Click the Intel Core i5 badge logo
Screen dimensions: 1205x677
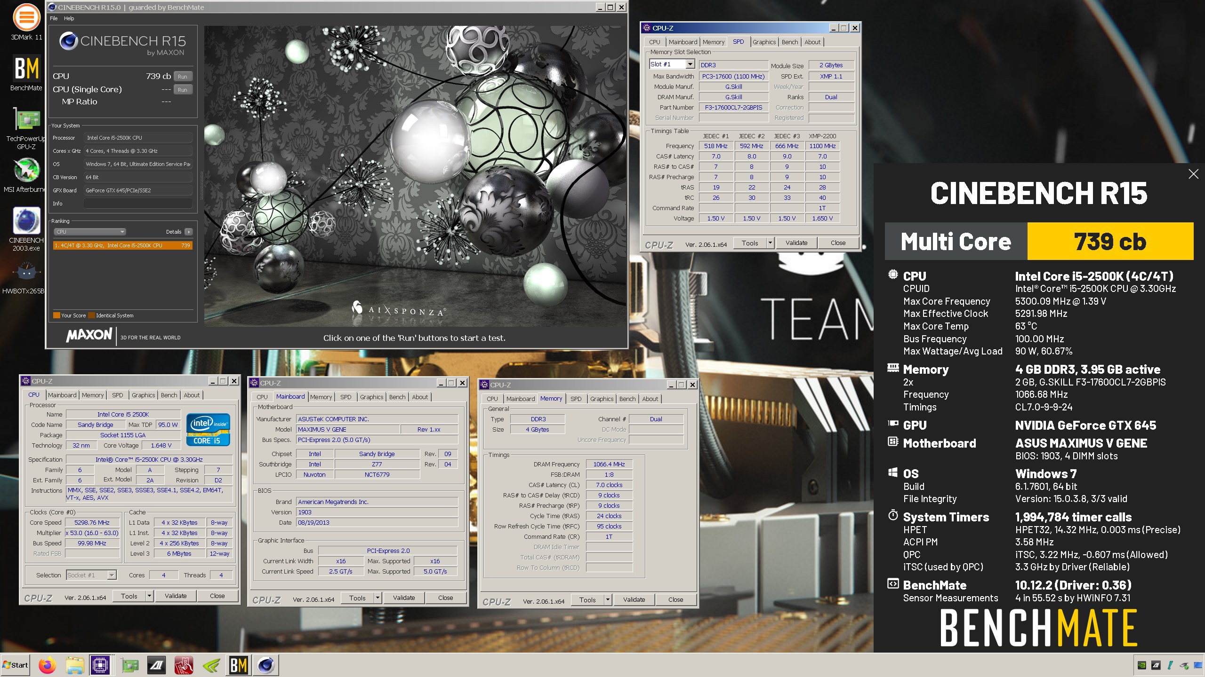[x=208, y=430]
